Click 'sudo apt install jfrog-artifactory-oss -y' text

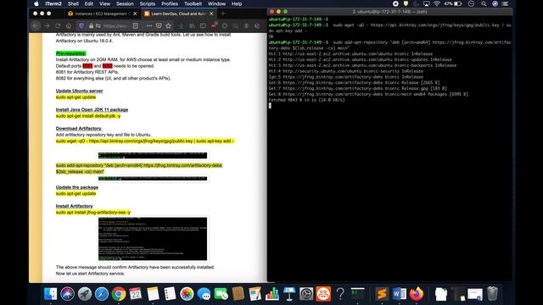(93, 213)
